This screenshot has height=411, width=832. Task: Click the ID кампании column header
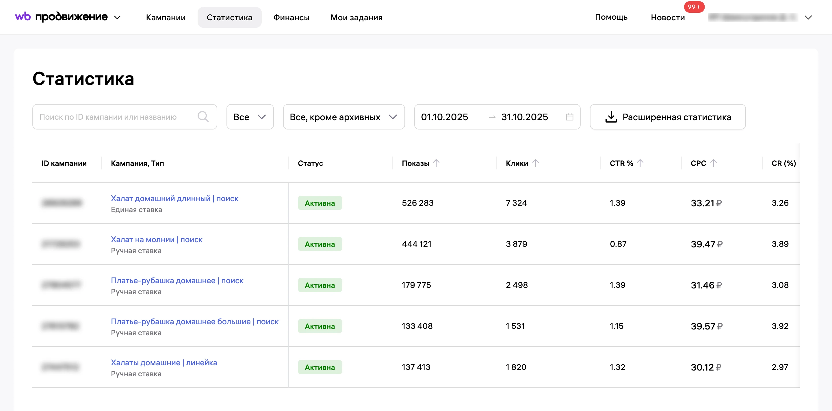64,163
